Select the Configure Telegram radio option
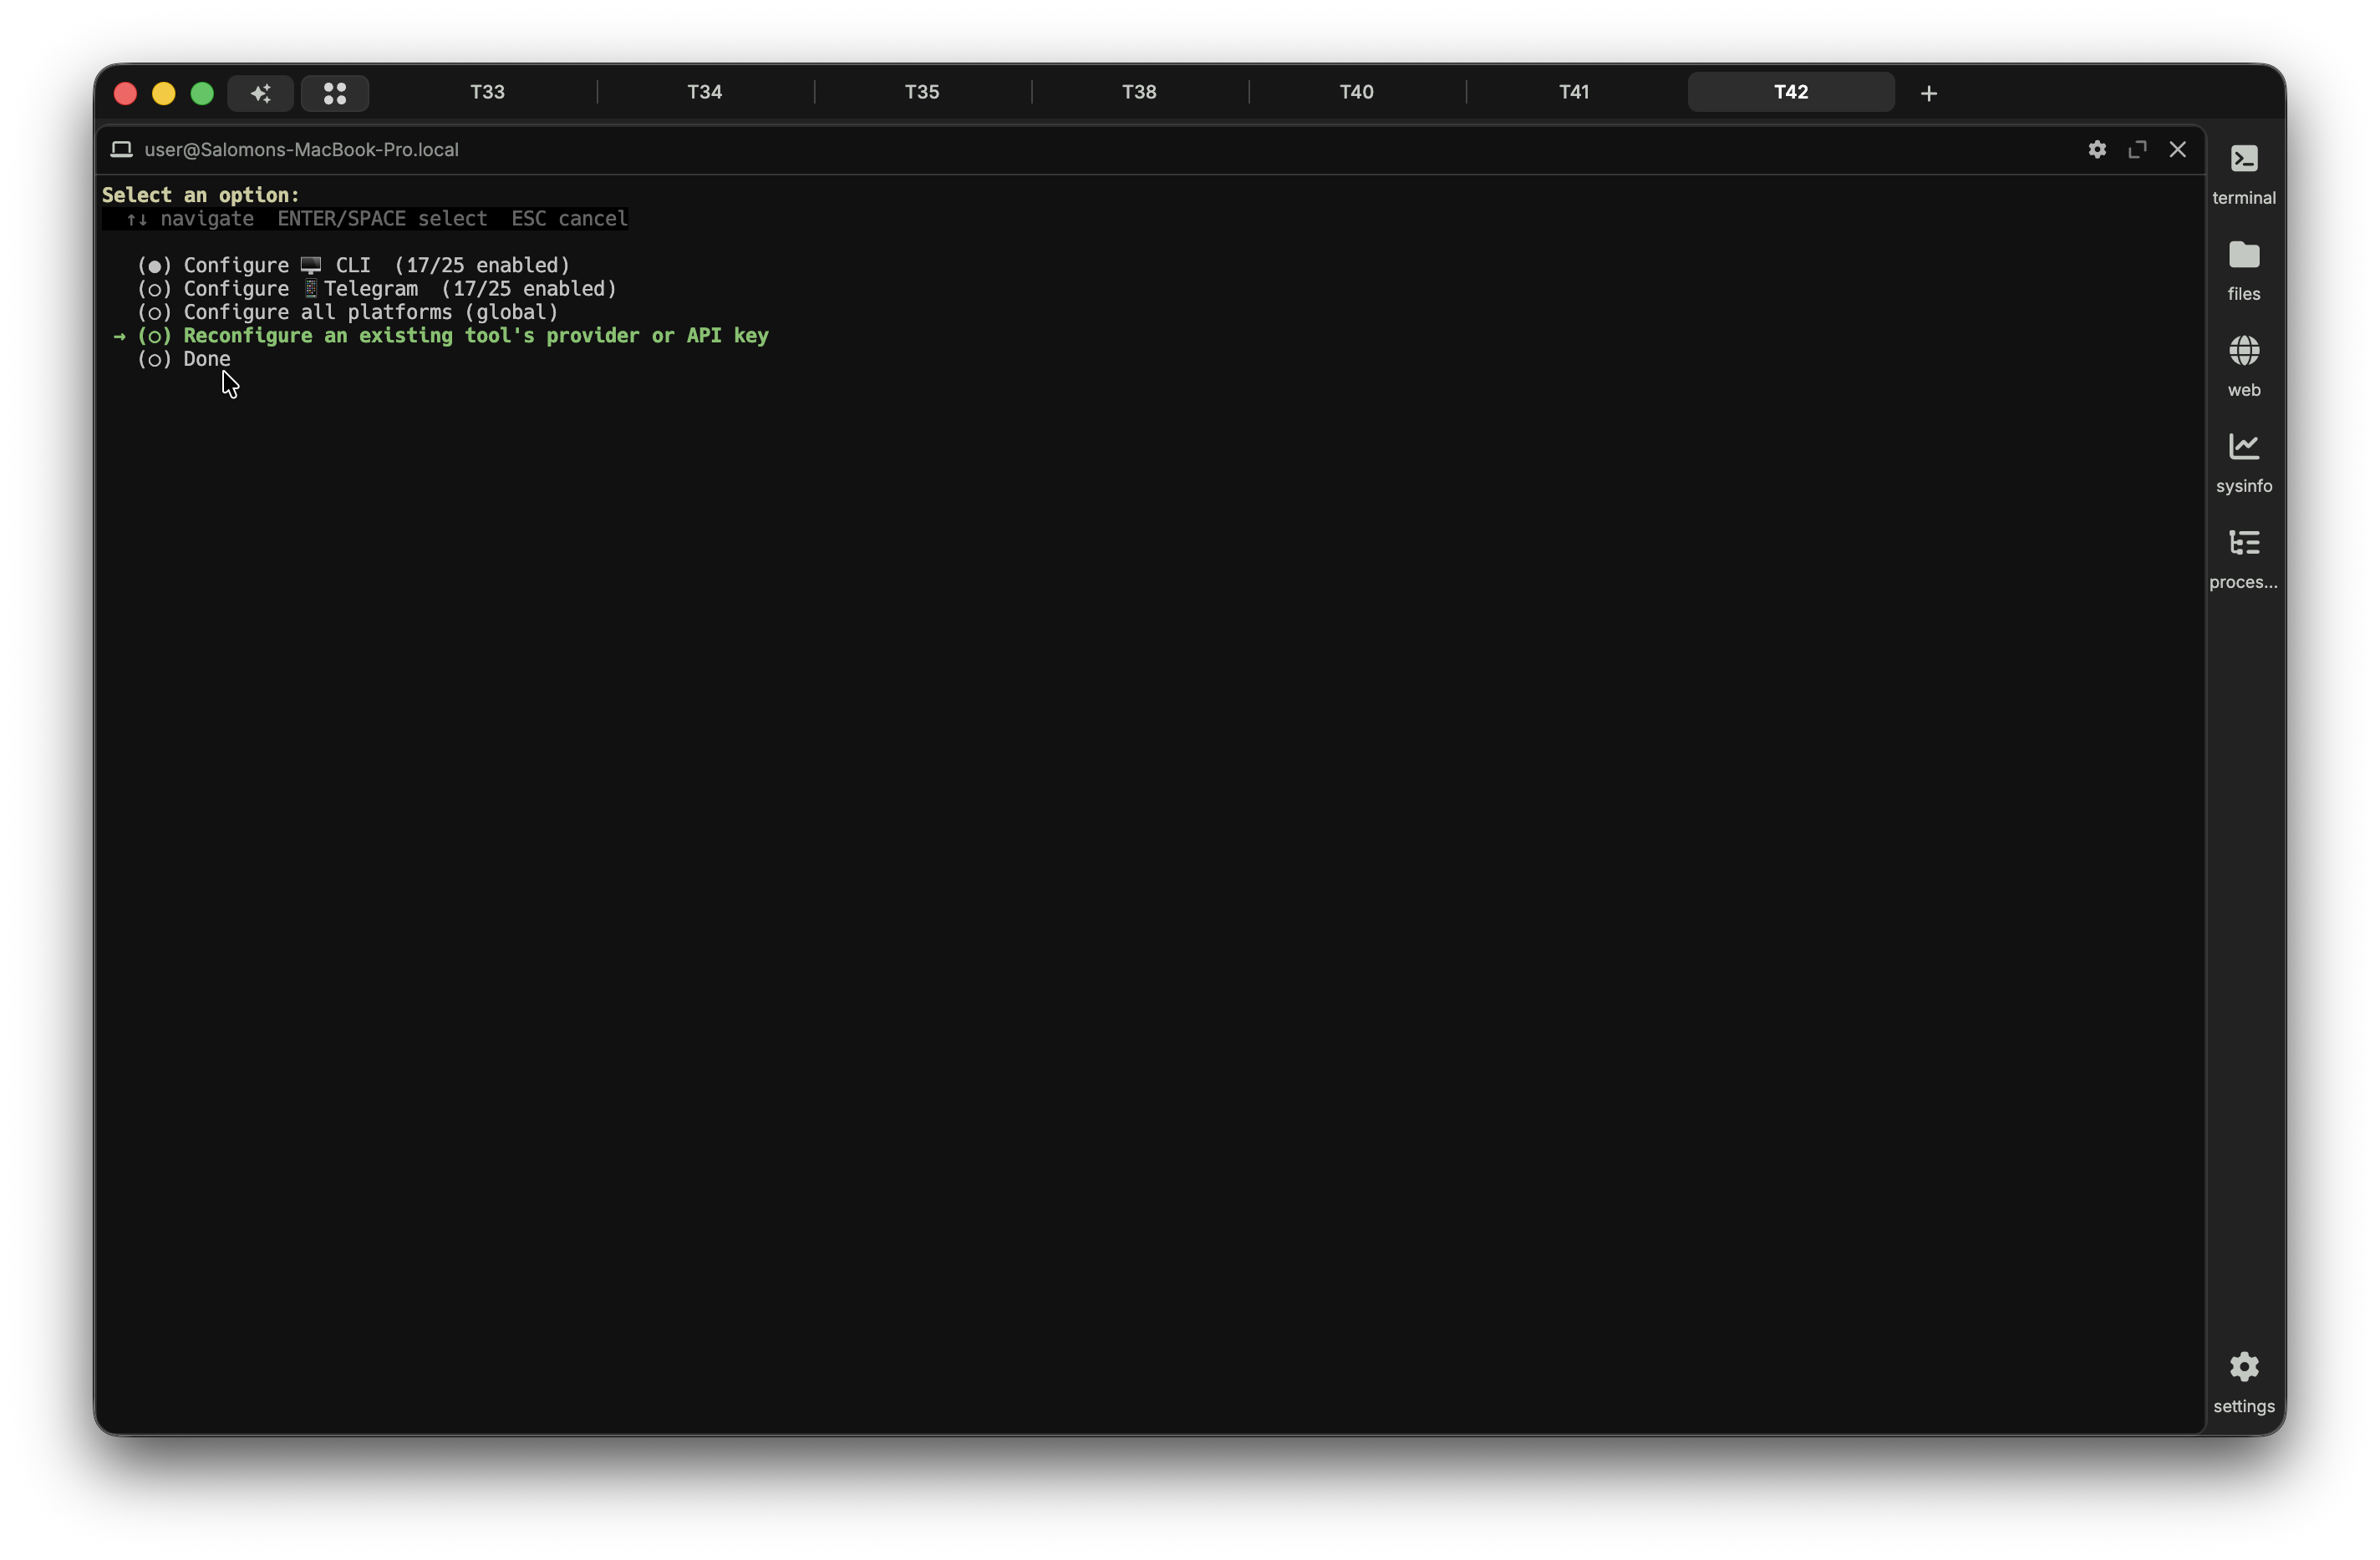This screenshot has width=2380, height=1560. click(377, 288)
